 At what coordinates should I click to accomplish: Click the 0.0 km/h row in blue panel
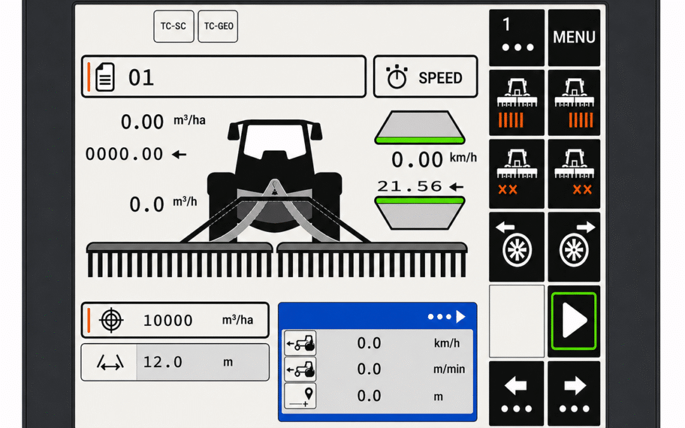pos(377,343)
